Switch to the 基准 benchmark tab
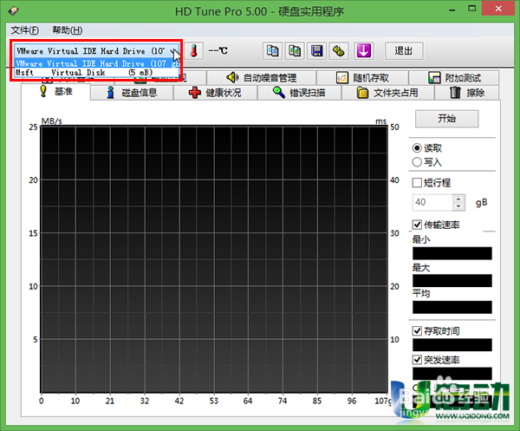The image size is (520, 431). [55, 91]
